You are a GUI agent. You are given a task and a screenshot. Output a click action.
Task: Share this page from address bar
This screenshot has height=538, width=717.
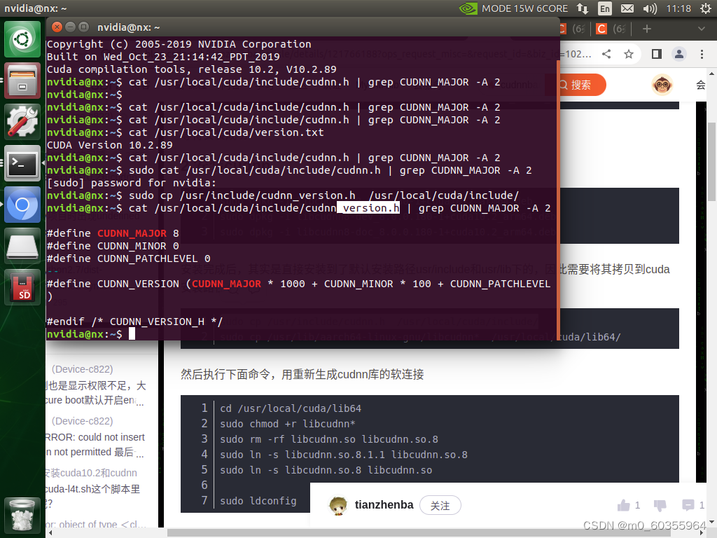tap(606, 54)
